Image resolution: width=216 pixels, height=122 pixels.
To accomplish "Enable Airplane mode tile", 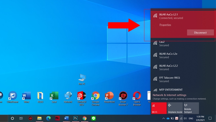I will click(x=175, y=108).
